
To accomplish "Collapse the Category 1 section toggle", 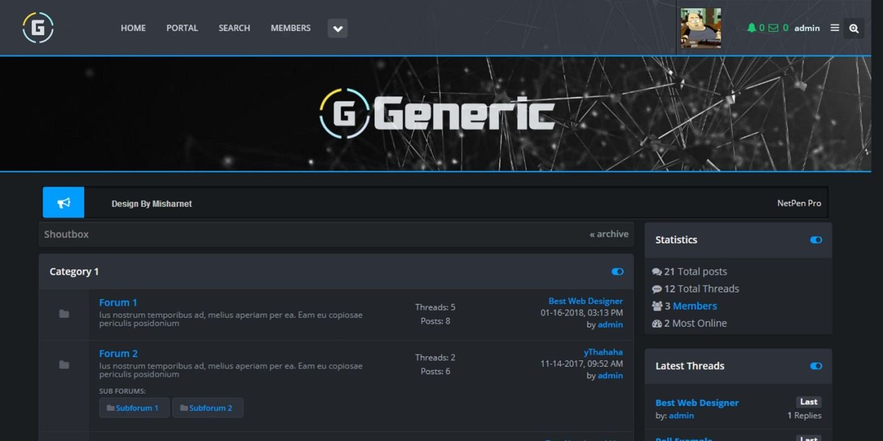I will [617, 271].
